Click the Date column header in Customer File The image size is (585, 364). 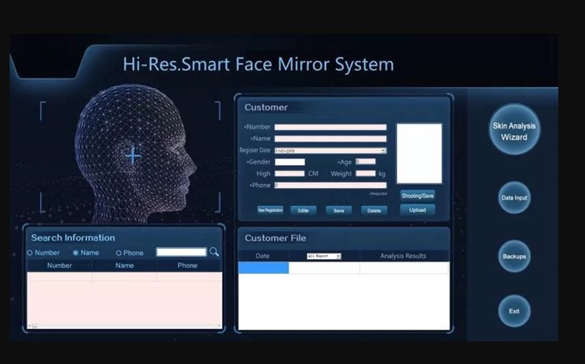(x=263, y=256)
